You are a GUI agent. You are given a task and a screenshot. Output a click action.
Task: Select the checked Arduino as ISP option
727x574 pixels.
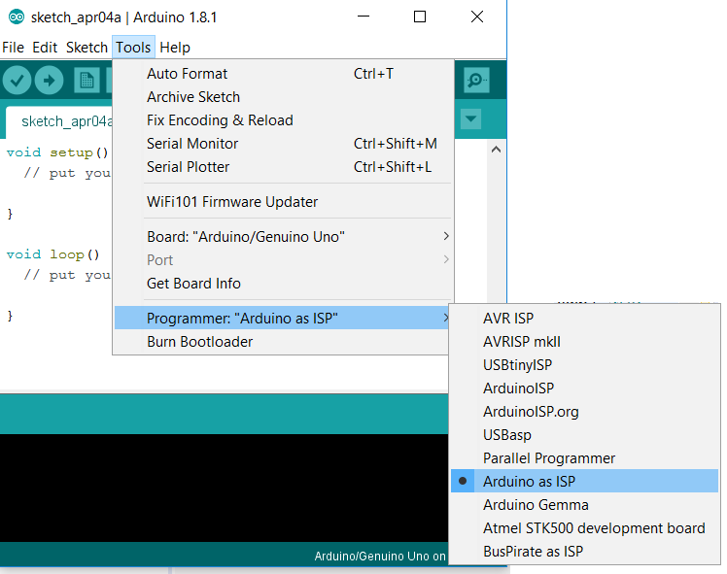(585, 482)
